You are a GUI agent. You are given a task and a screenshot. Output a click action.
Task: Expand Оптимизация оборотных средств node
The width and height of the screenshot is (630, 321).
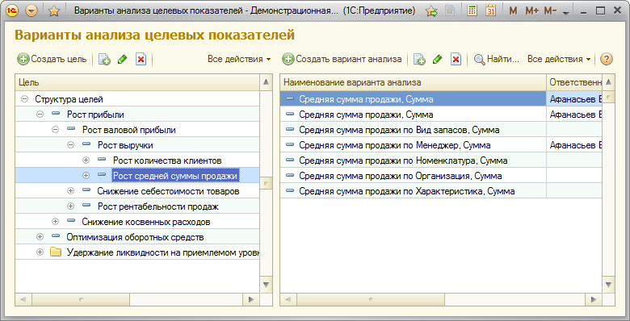click(x=40, y=237)
